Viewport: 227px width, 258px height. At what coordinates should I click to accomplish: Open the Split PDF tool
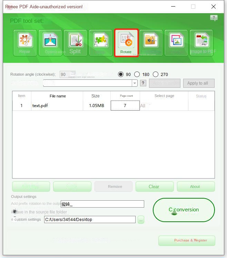(75, 43)
